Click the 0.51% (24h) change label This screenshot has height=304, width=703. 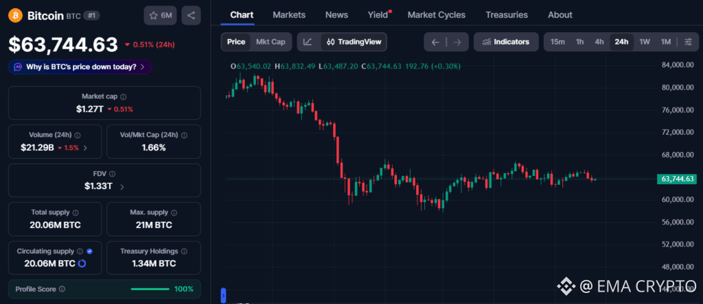click(150, 45)
